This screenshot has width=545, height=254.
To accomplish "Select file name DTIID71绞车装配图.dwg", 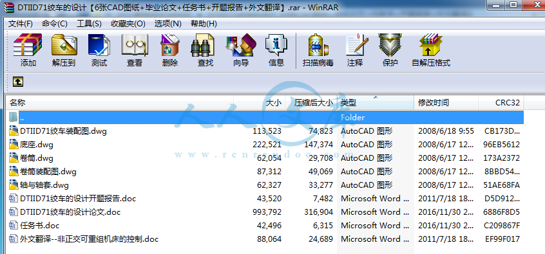I will 63,131.
